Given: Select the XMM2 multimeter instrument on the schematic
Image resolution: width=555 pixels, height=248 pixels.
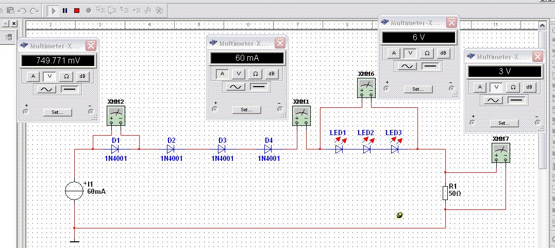Looking at the screenshot, I should (x=116, y=116).
